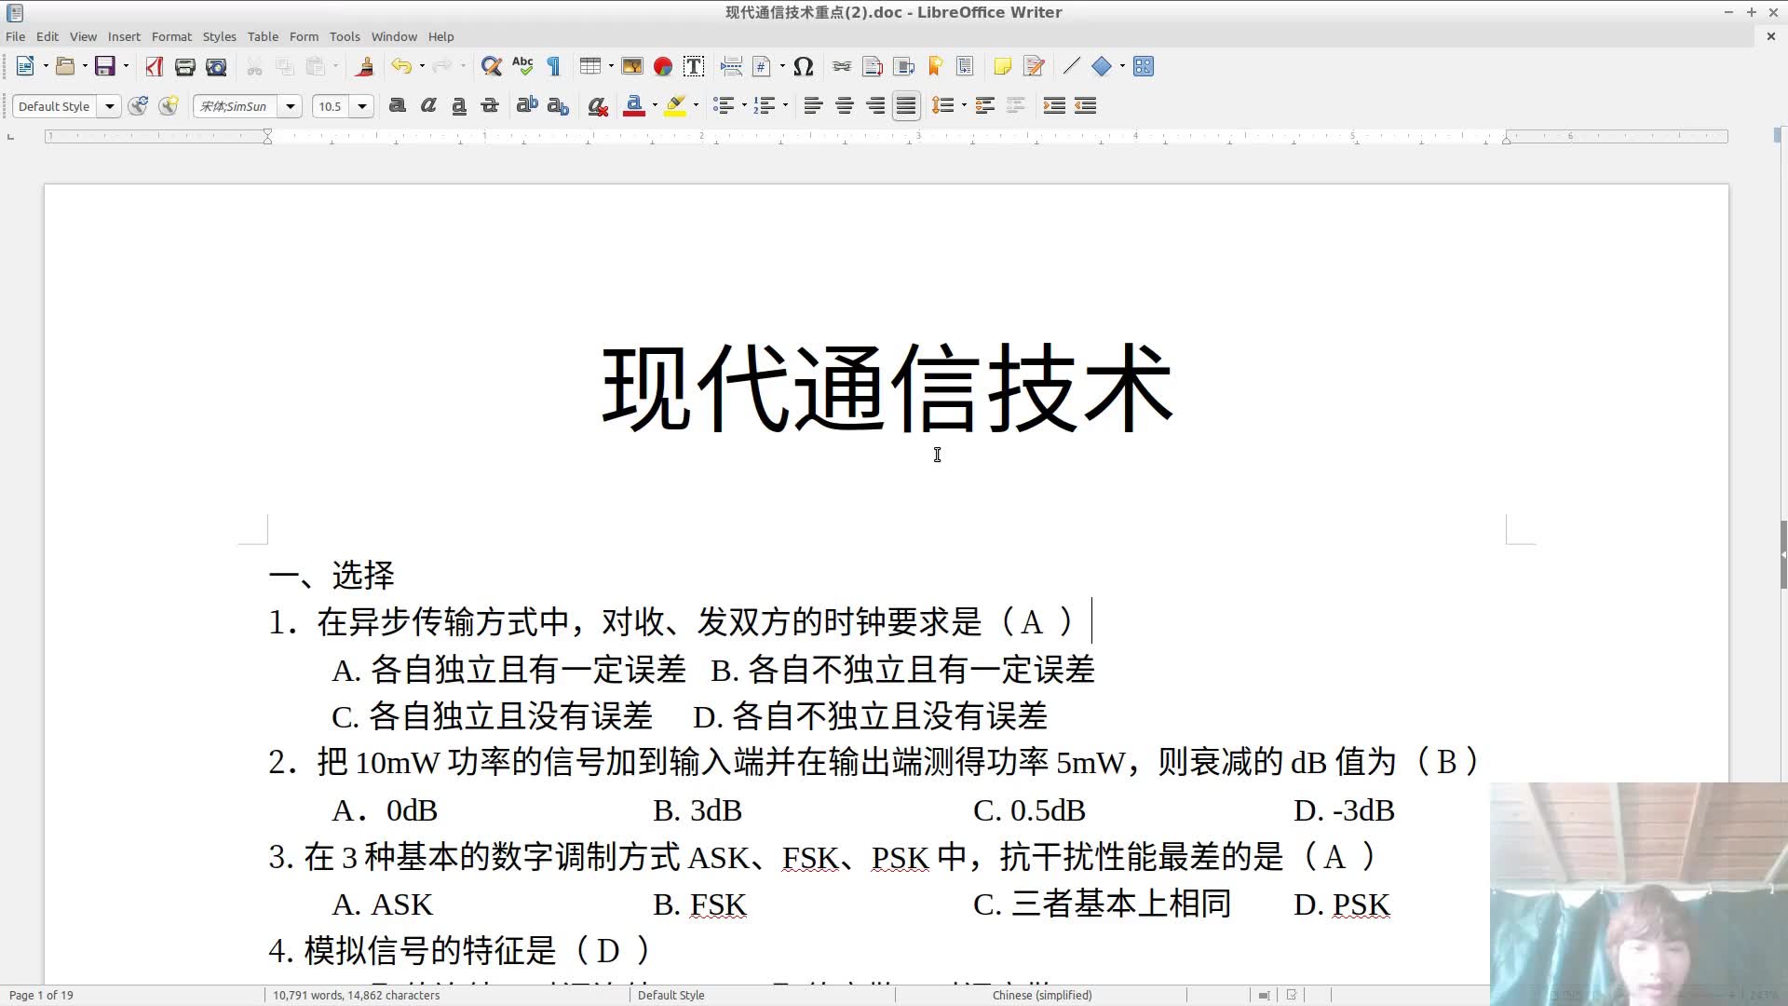This screenshot has height=1006, width=1788.
Task: Open the Tools menu
Action: click(344, 36)
